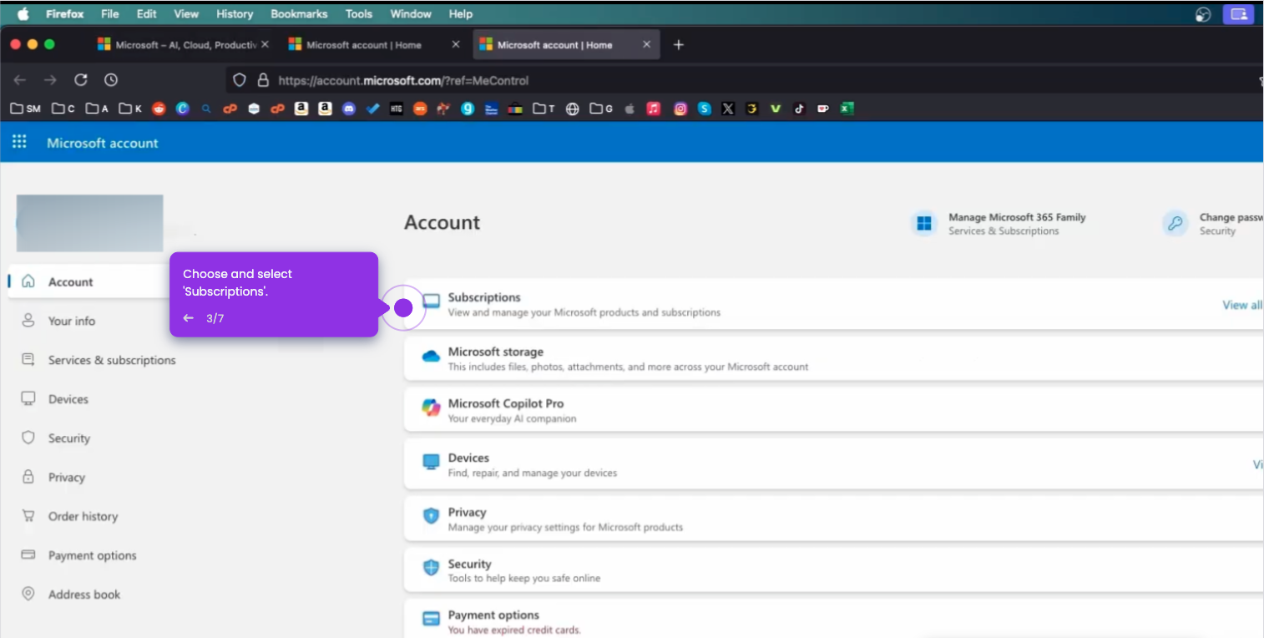1264x638 pixels.
Task: Click the Microsoft storage cloud icon
Action: [x=431, y=357]
